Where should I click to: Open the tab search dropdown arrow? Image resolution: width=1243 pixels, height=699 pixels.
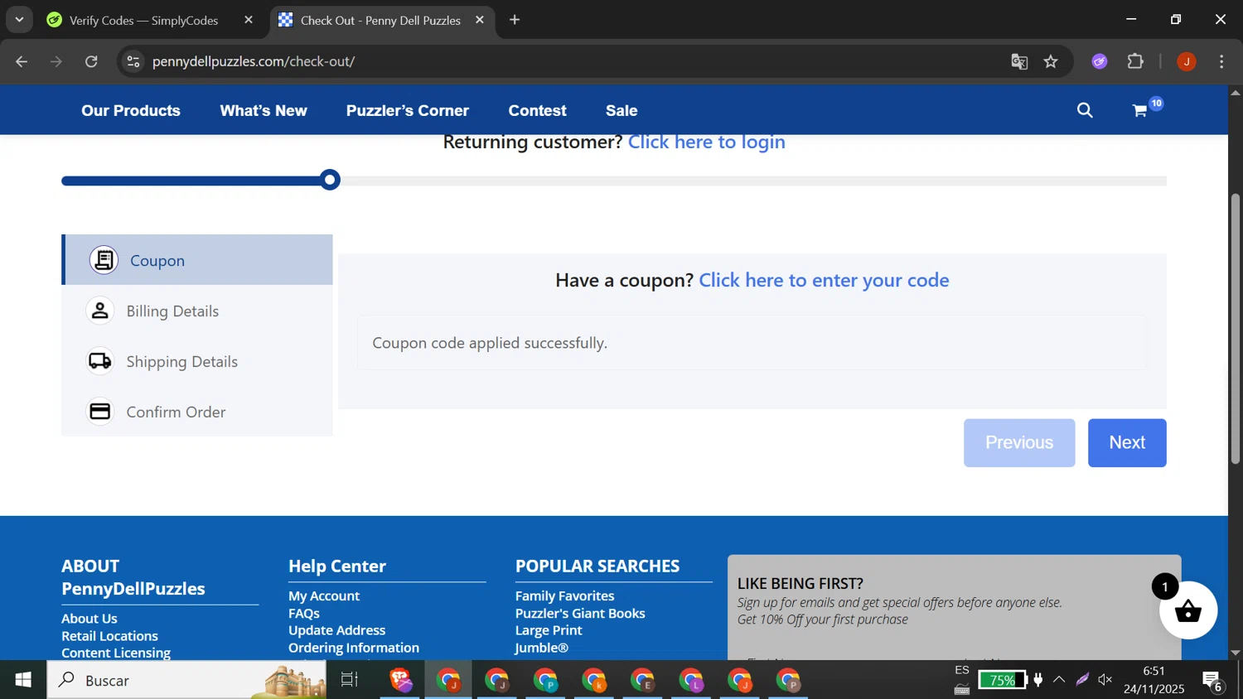pyautogui.click(x=19, y=20)
